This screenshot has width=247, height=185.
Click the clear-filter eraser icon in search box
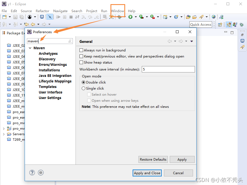70,41
